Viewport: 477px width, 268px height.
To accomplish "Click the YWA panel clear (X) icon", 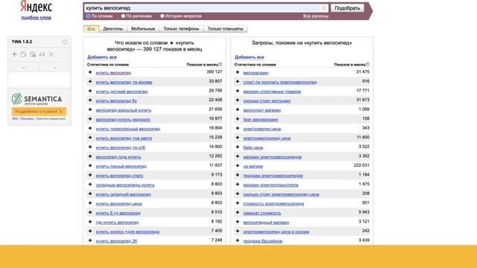I will 51,54.
